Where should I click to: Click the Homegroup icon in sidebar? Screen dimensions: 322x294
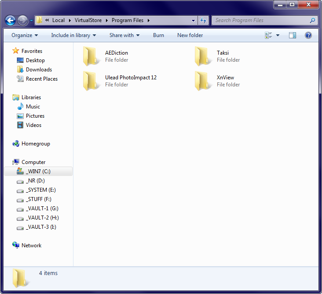[16, 143]
